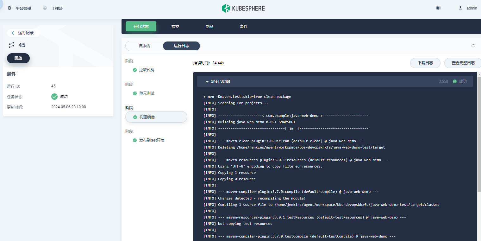Switch to the 流水线 view

144,46
